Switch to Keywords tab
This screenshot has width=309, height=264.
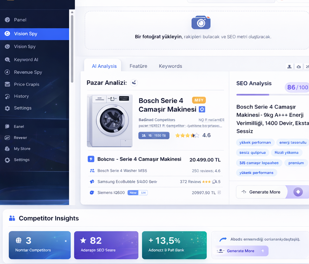tap(171, 66)
